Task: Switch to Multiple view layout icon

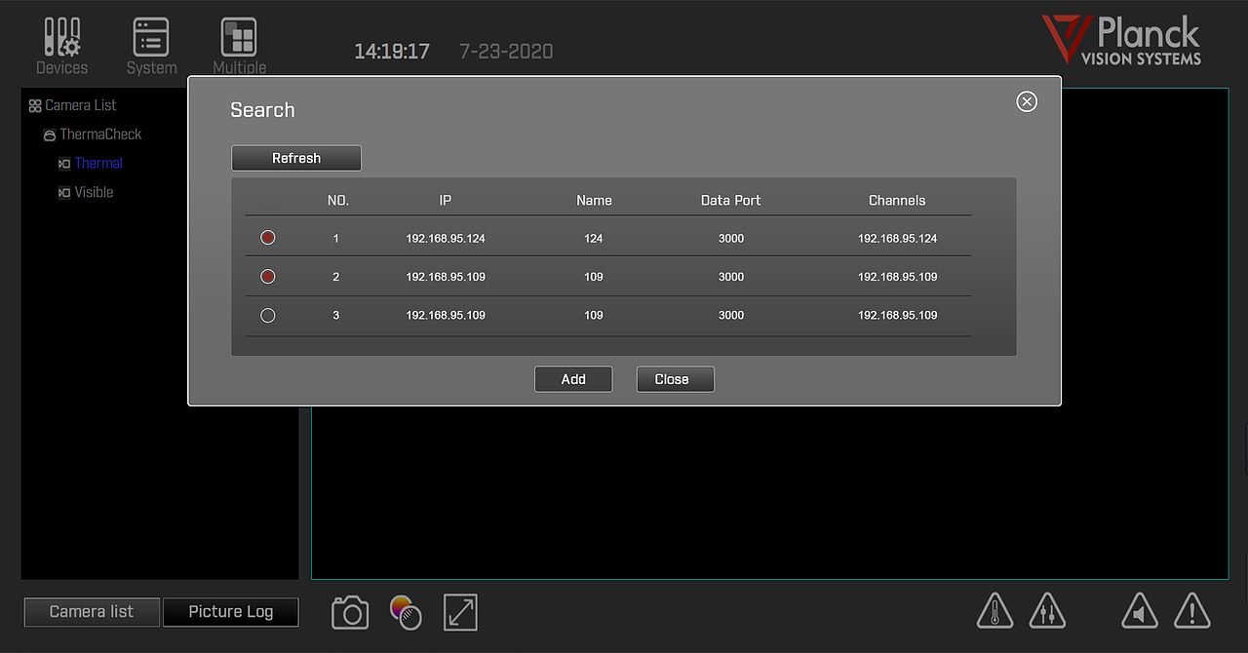Action: 239,37
